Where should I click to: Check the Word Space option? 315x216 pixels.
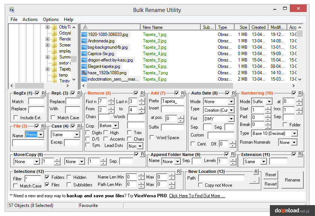click(x=152, y=137)
